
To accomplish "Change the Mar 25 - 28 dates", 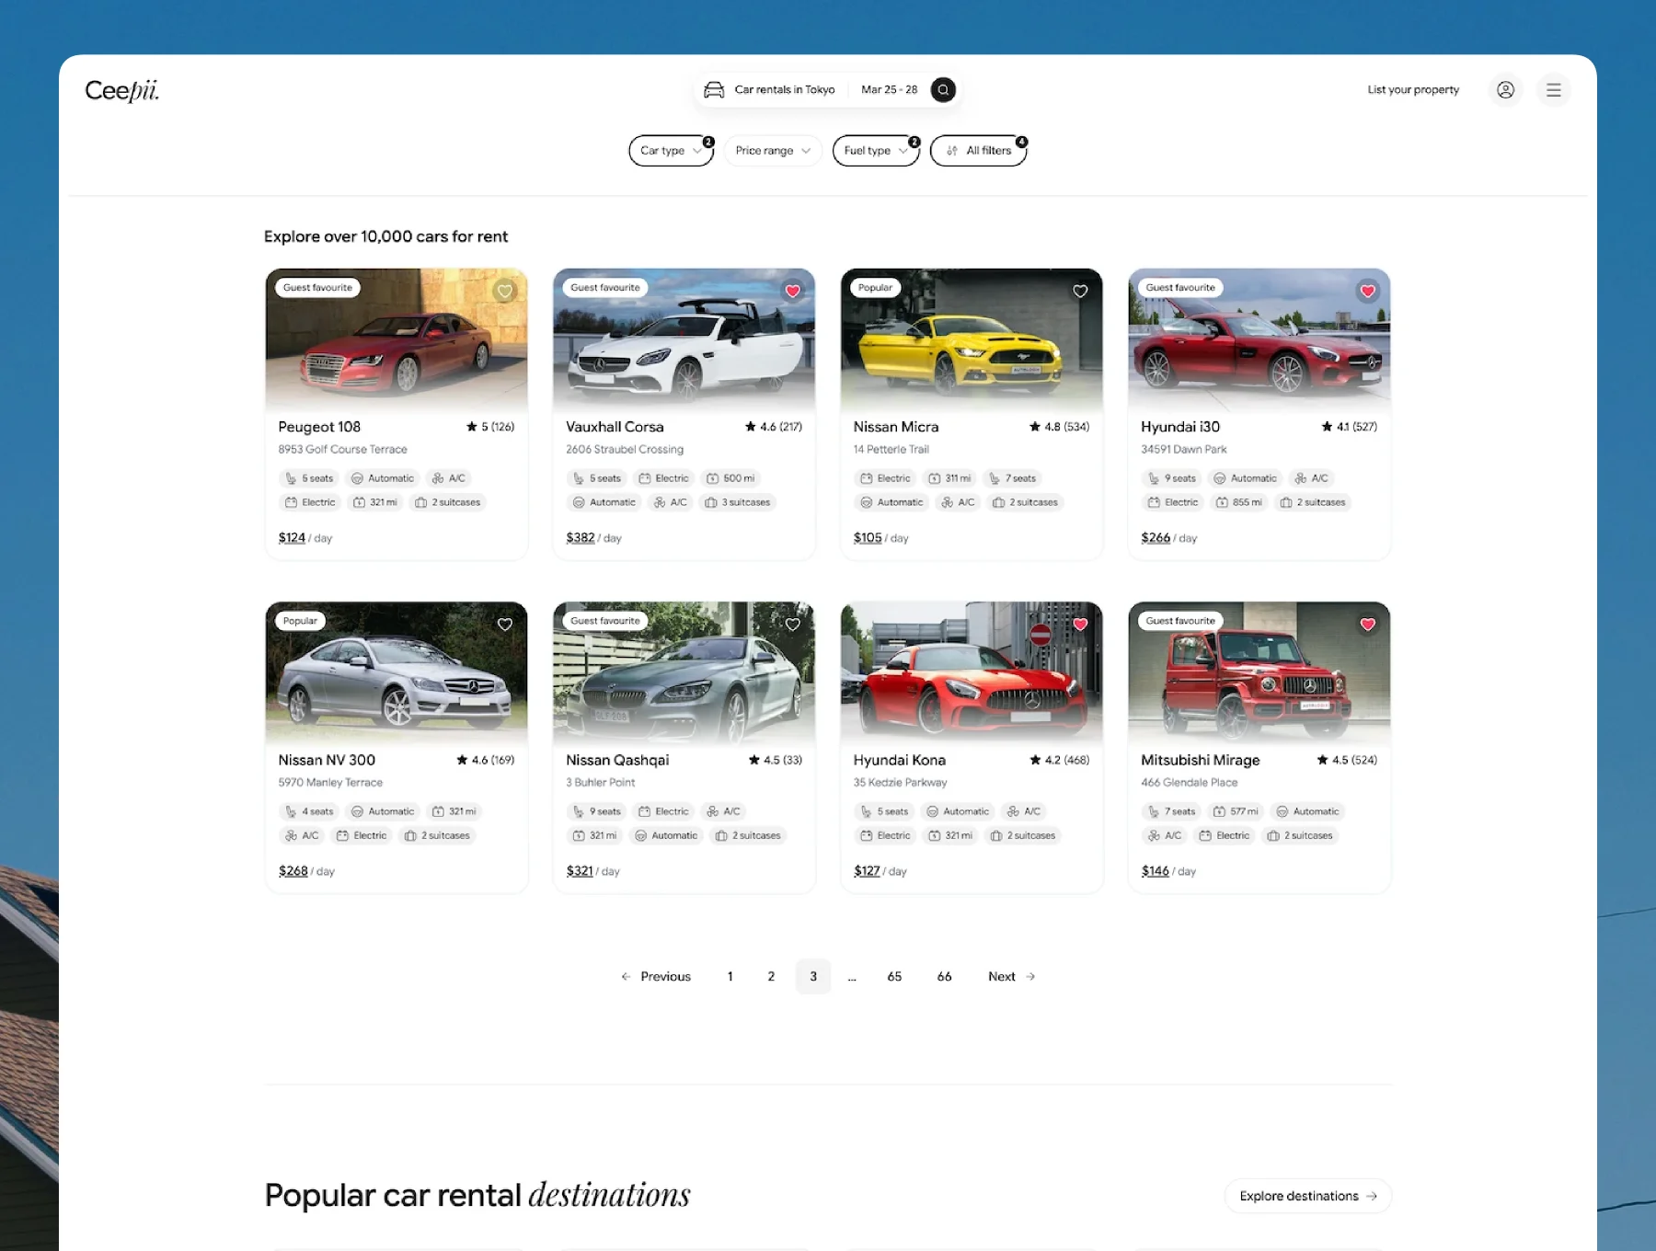I will 889,89.
